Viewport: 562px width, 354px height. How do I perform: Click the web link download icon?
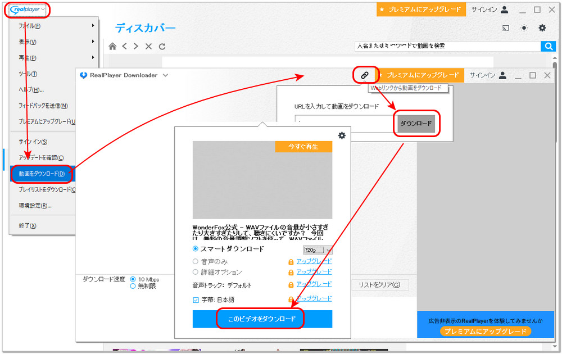click(365, 75)
